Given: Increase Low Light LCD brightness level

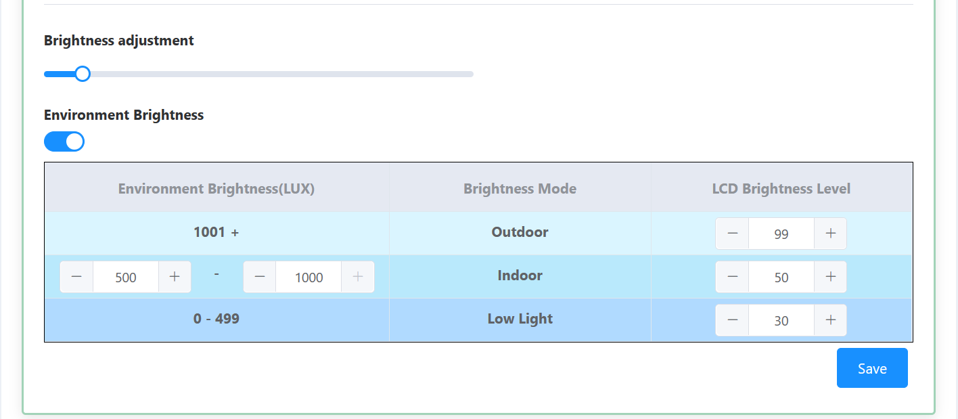Looking at the screenshot, I should 831,320.
